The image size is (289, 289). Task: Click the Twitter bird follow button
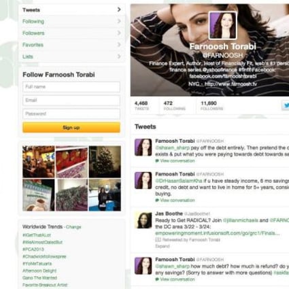286,105
